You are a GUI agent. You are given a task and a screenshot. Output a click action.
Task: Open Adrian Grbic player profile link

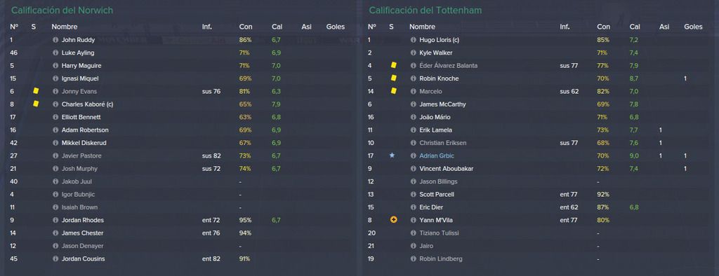[x=437, y=156]
